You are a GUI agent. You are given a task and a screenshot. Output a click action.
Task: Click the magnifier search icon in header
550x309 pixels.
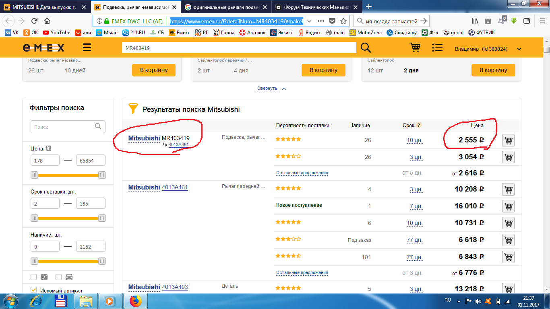[x=366, y=48]
